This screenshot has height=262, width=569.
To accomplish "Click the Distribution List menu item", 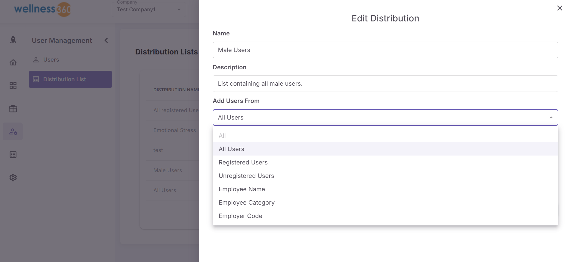I will (x=70, y=79).
